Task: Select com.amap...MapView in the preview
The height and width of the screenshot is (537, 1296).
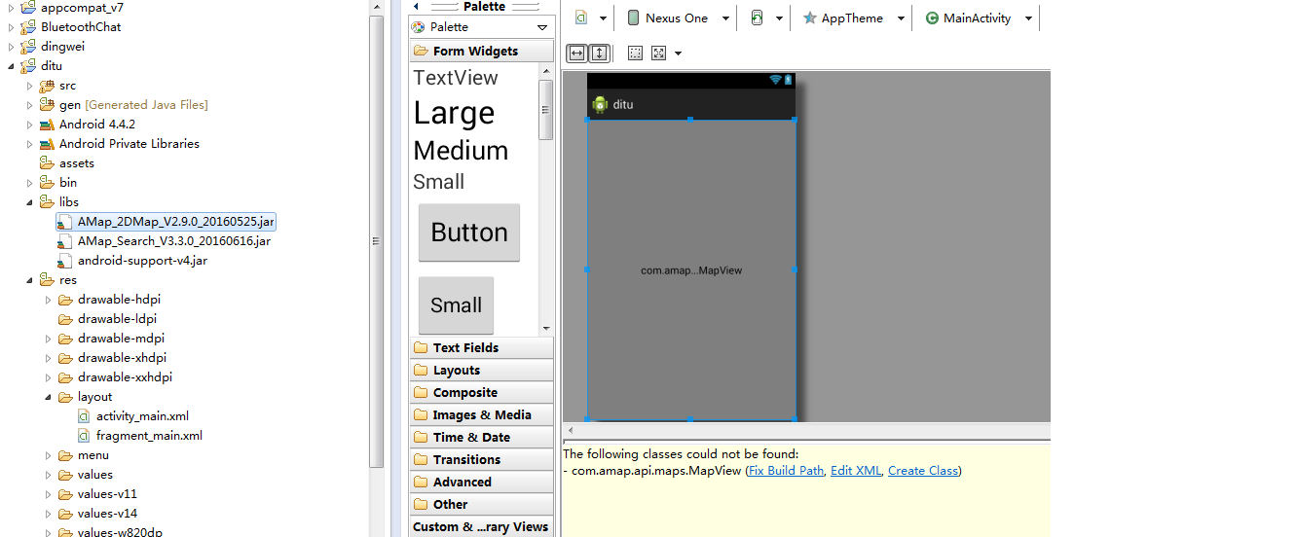Action: click(691, 270)
